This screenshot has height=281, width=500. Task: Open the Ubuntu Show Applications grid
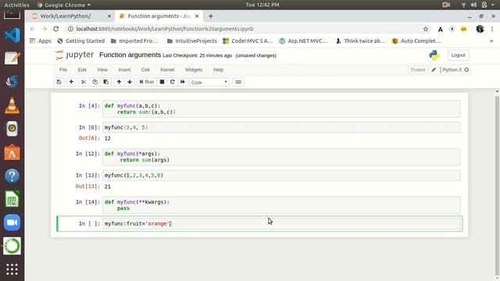(12, 269)
